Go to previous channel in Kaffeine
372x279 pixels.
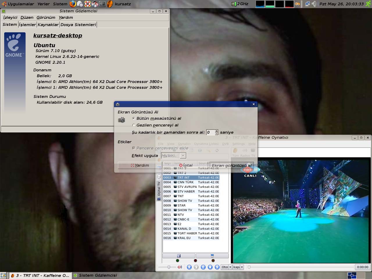[x=189, y=267]
